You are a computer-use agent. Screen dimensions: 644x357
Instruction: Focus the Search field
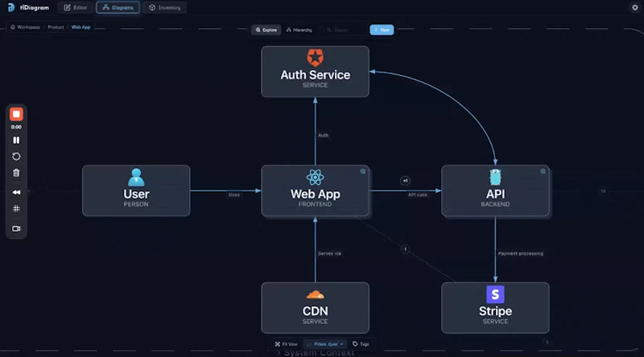tap(344, 30)
